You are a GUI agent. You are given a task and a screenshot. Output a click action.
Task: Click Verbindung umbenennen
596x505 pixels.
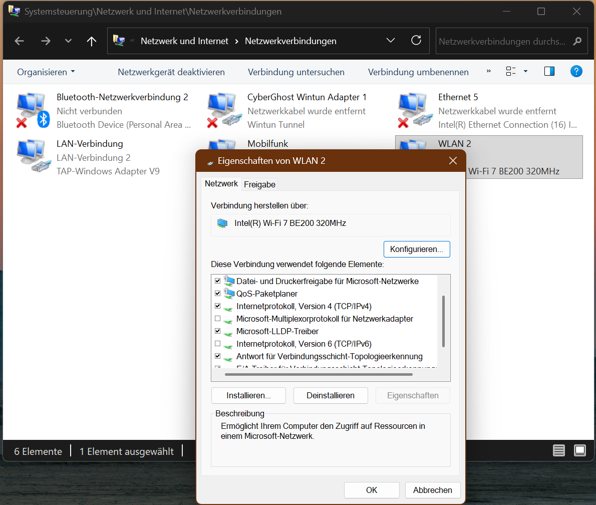418,72
